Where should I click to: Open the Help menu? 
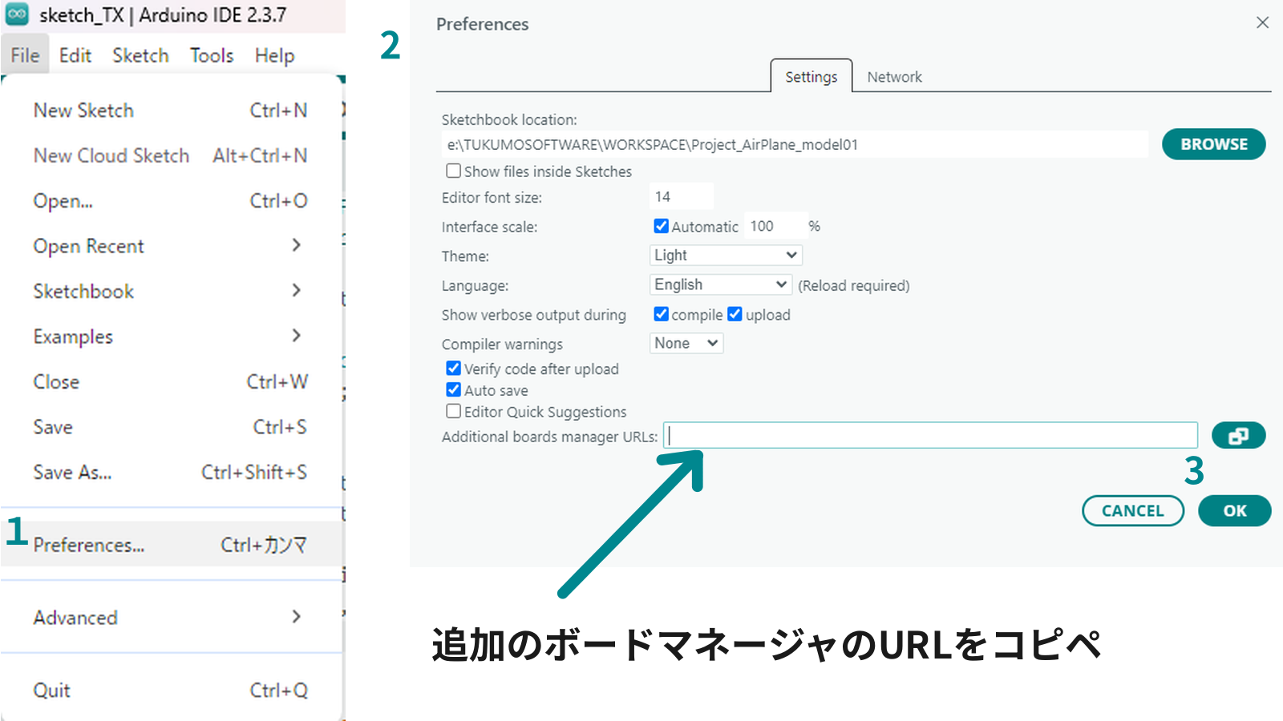(273, 54)
